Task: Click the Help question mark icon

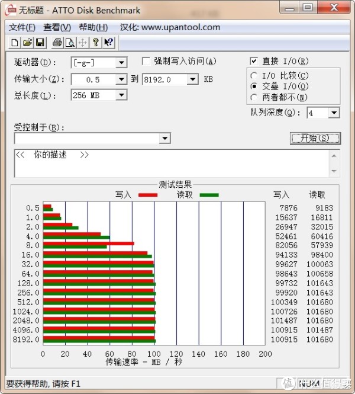Action: pos(95,43)
